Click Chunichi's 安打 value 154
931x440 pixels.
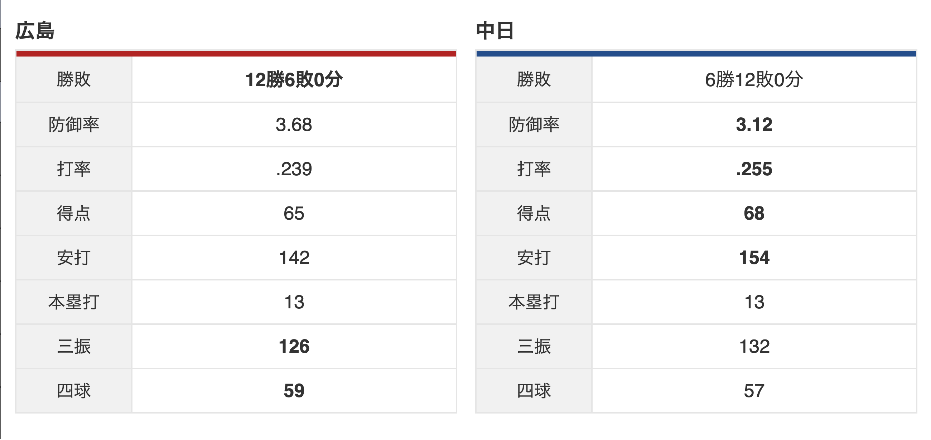754,258
